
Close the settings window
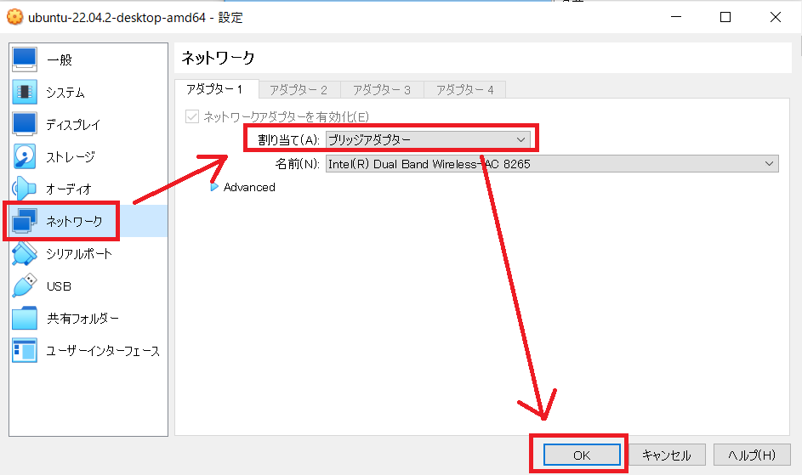(776, 17)
